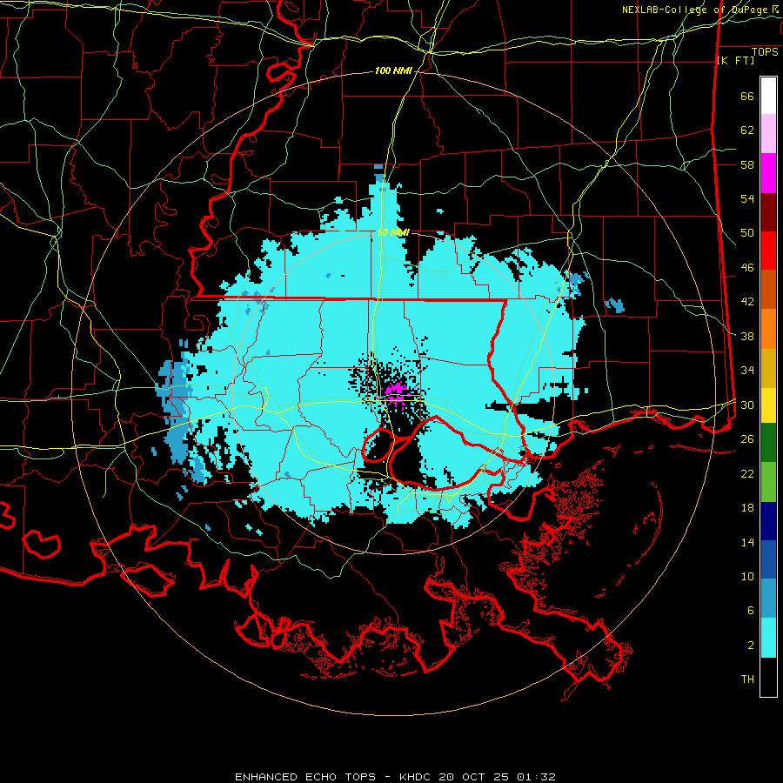Click the legend value '18'
The width and height of the screenshot is (783, 783).
coord(747,508)
